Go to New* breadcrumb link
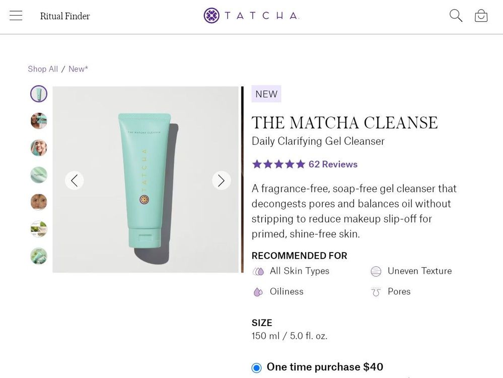Screen dimensions: 503x378 pyautogui.click(x=78, y=69)
